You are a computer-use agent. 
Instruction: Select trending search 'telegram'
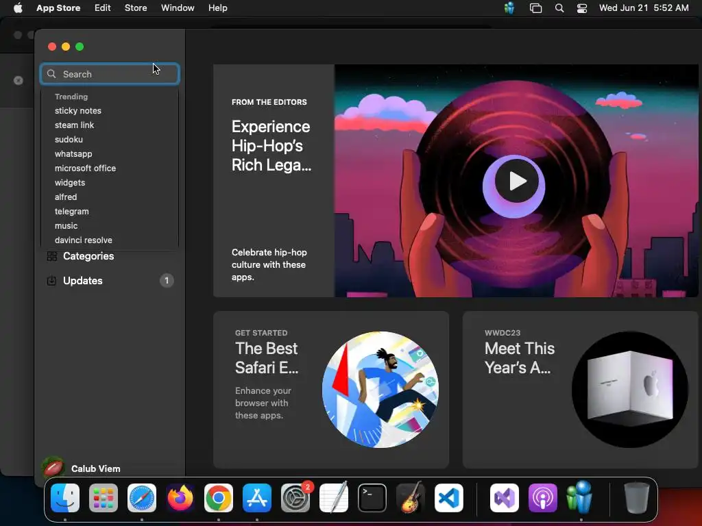point(71,211)
